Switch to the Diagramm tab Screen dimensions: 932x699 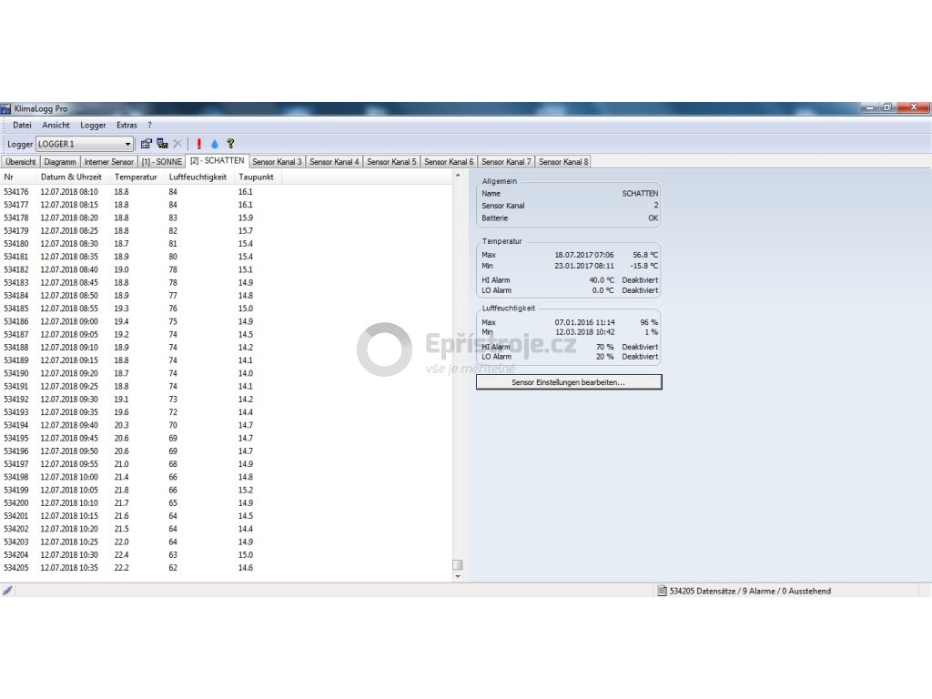pos(60,162)
